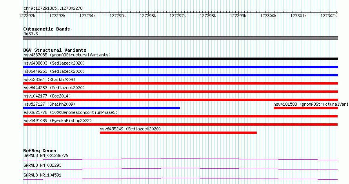Open the nsv6449263 (Sedlazeck2020) label

[x=54, y=71]
